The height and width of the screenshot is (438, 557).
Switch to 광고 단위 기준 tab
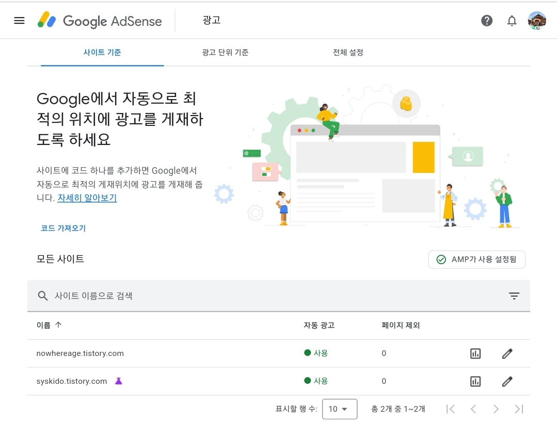[225, 53]
